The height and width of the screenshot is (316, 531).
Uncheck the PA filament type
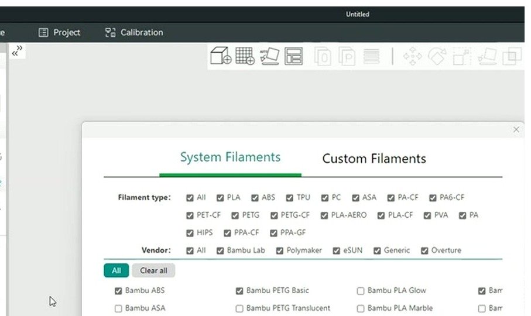(x=463, y=215)
